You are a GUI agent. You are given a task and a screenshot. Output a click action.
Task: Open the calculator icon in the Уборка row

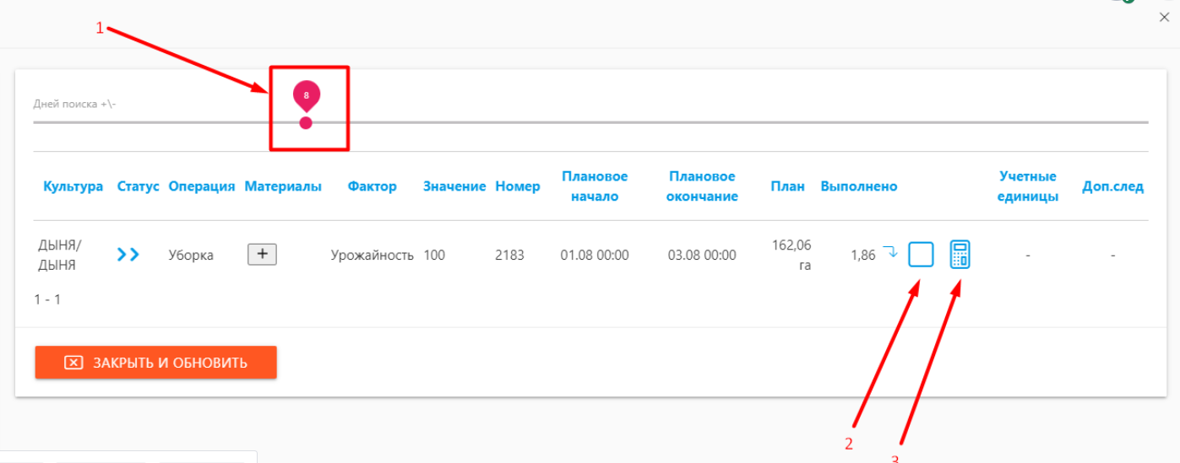(x=960, y=254)
